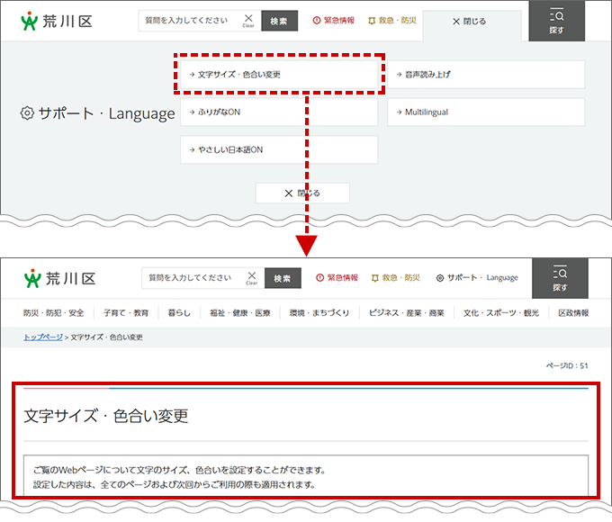Click breadcrumb text 文字サイズ・色合い変更
The image size is (612, 522).
tap(106, 337)
